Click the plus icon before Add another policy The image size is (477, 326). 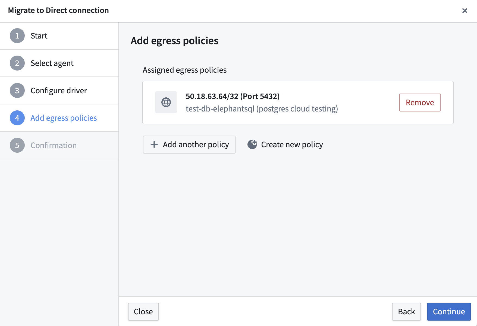point(154,145)
